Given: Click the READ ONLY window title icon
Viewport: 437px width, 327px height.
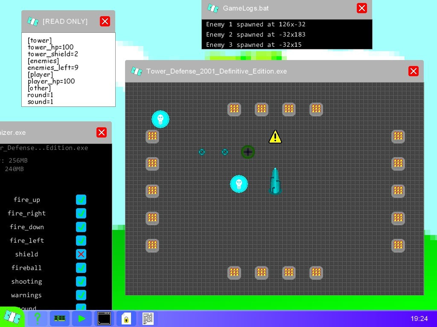Looking at the screenshot, I should [32, 21].
